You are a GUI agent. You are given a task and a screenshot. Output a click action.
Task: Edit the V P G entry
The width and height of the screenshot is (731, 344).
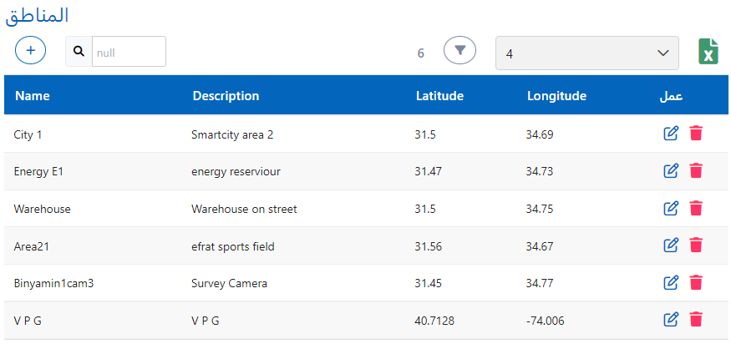[x=670, y=320]
